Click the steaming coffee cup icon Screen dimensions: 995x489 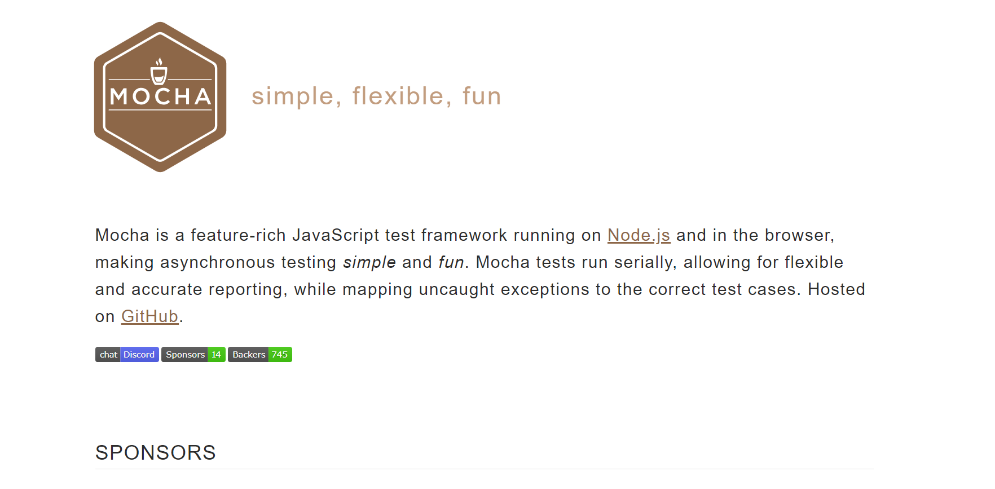(x=159, y=72)
